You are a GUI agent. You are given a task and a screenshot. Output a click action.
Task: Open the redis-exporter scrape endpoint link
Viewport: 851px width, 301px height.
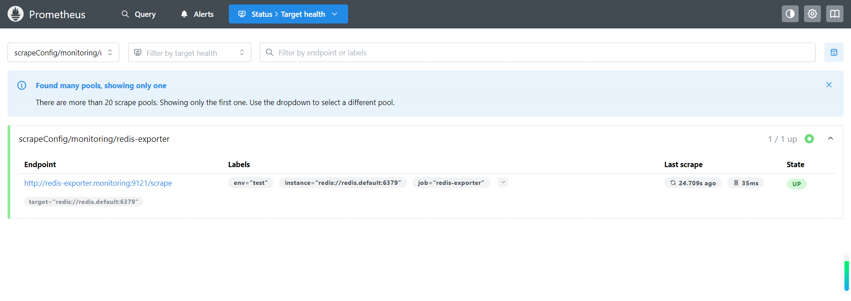pos(98,183)
